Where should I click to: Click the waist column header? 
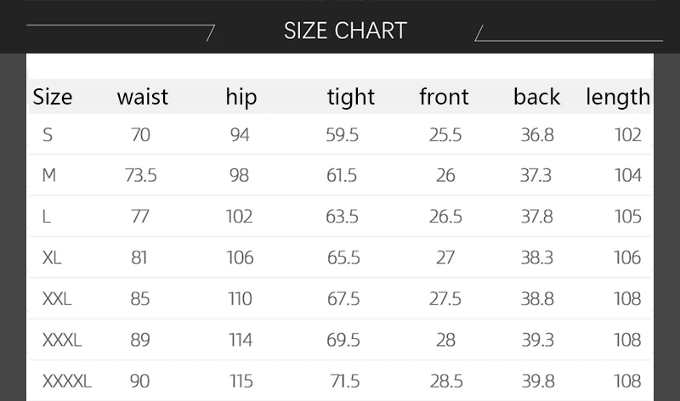(142, 97)
